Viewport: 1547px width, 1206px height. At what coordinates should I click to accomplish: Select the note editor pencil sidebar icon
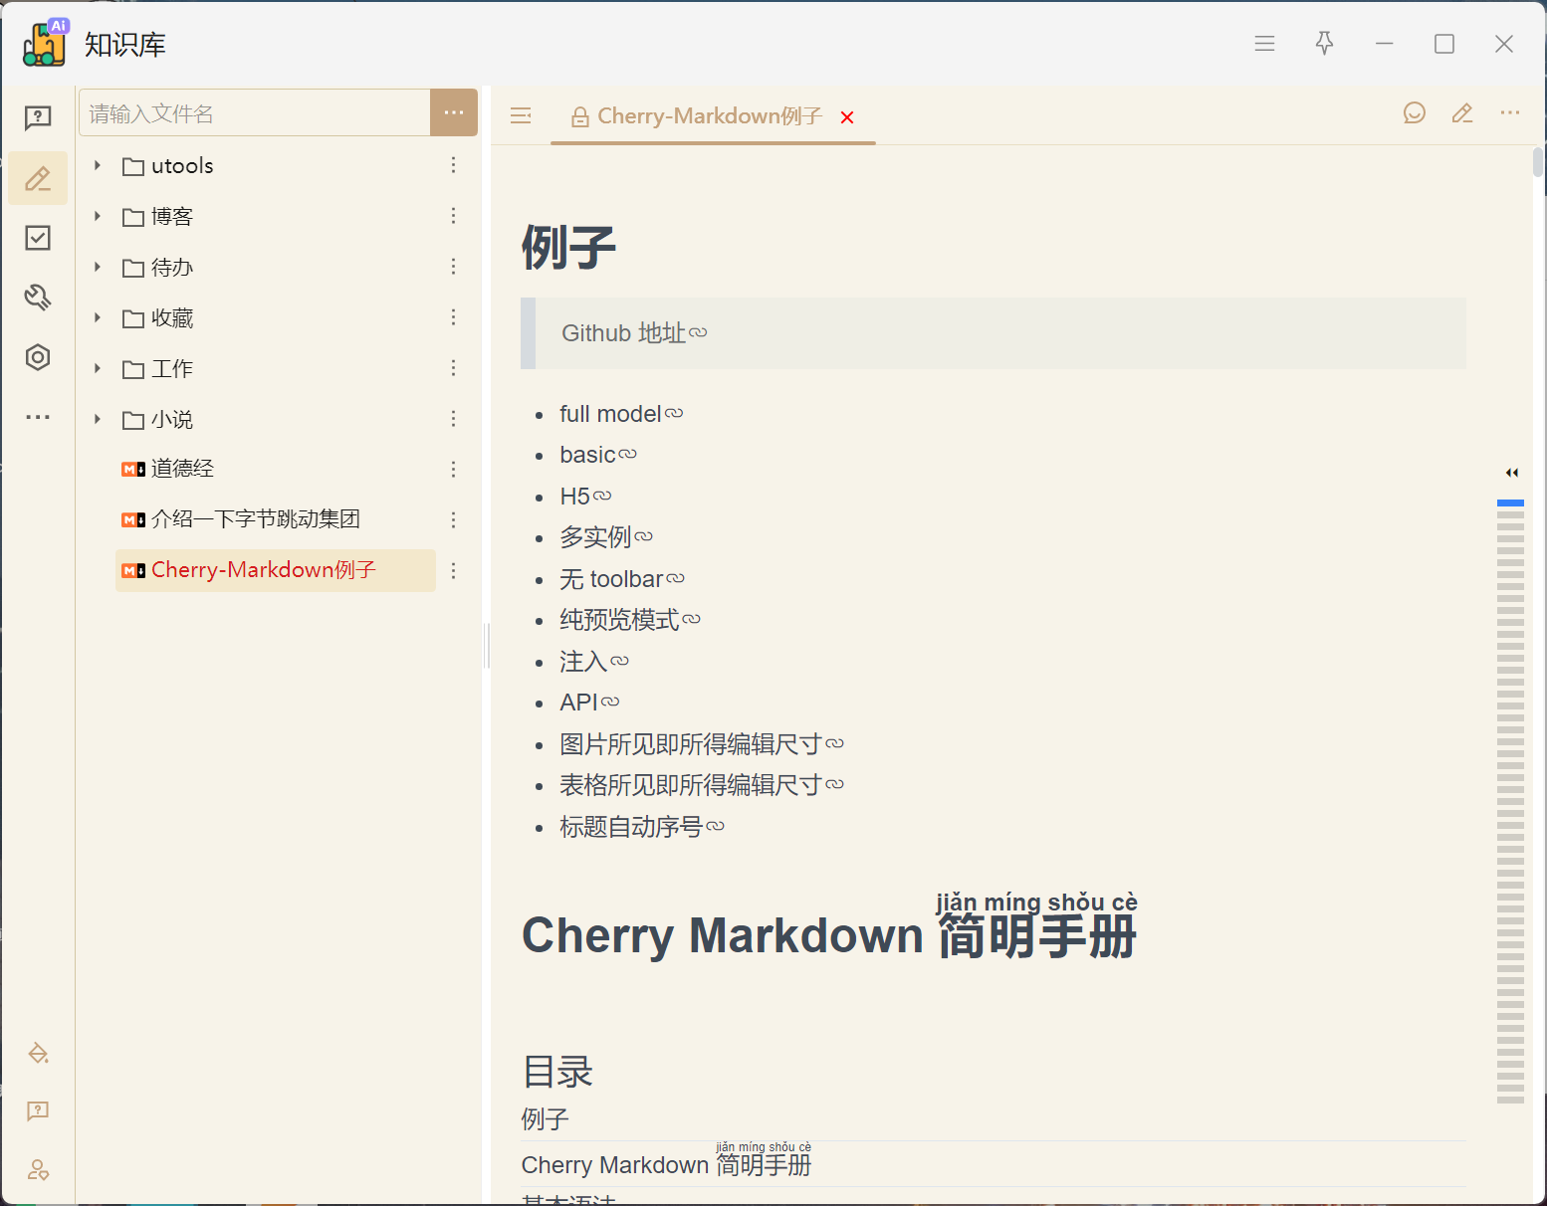tap(38, 178)
